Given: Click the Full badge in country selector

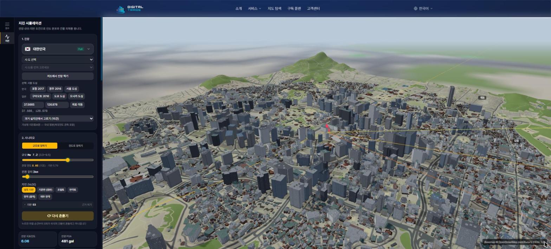Looking at the screenshot, I should tap(80, 49).
